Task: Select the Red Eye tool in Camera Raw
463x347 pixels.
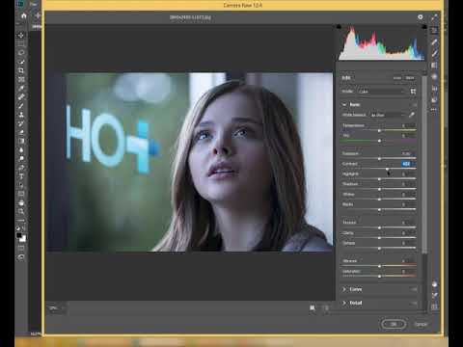Action: pos(434,89)
